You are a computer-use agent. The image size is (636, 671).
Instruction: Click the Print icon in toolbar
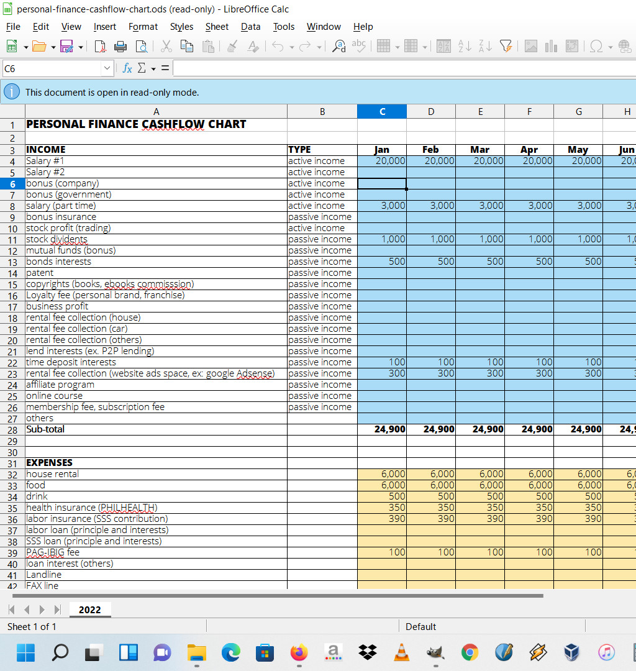[121, 46]
